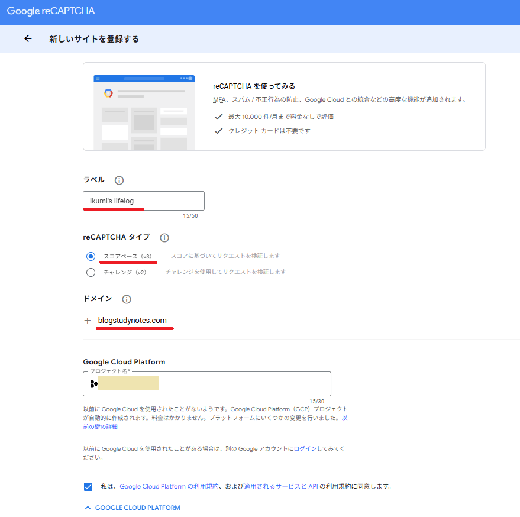Click the plus icon to add domain
This screenshot has width=520, height=517.
pyautogui.click(x=88, y=321)
